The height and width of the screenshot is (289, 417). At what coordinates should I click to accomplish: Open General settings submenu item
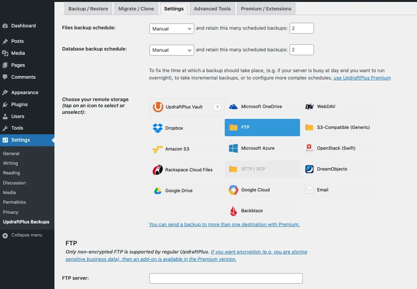11,154
